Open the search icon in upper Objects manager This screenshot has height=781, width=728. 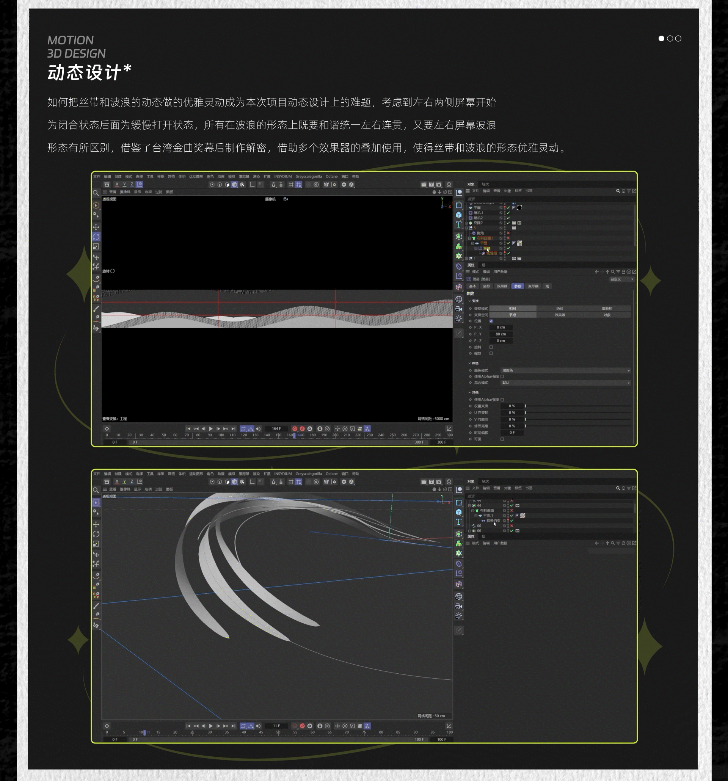click(618, 191)
